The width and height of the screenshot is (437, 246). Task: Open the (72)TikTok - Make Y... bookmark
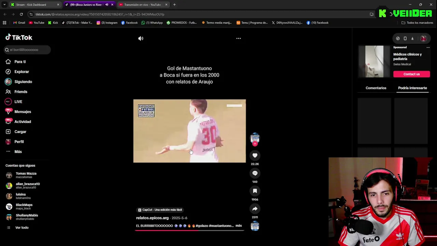tap(77, 23)
